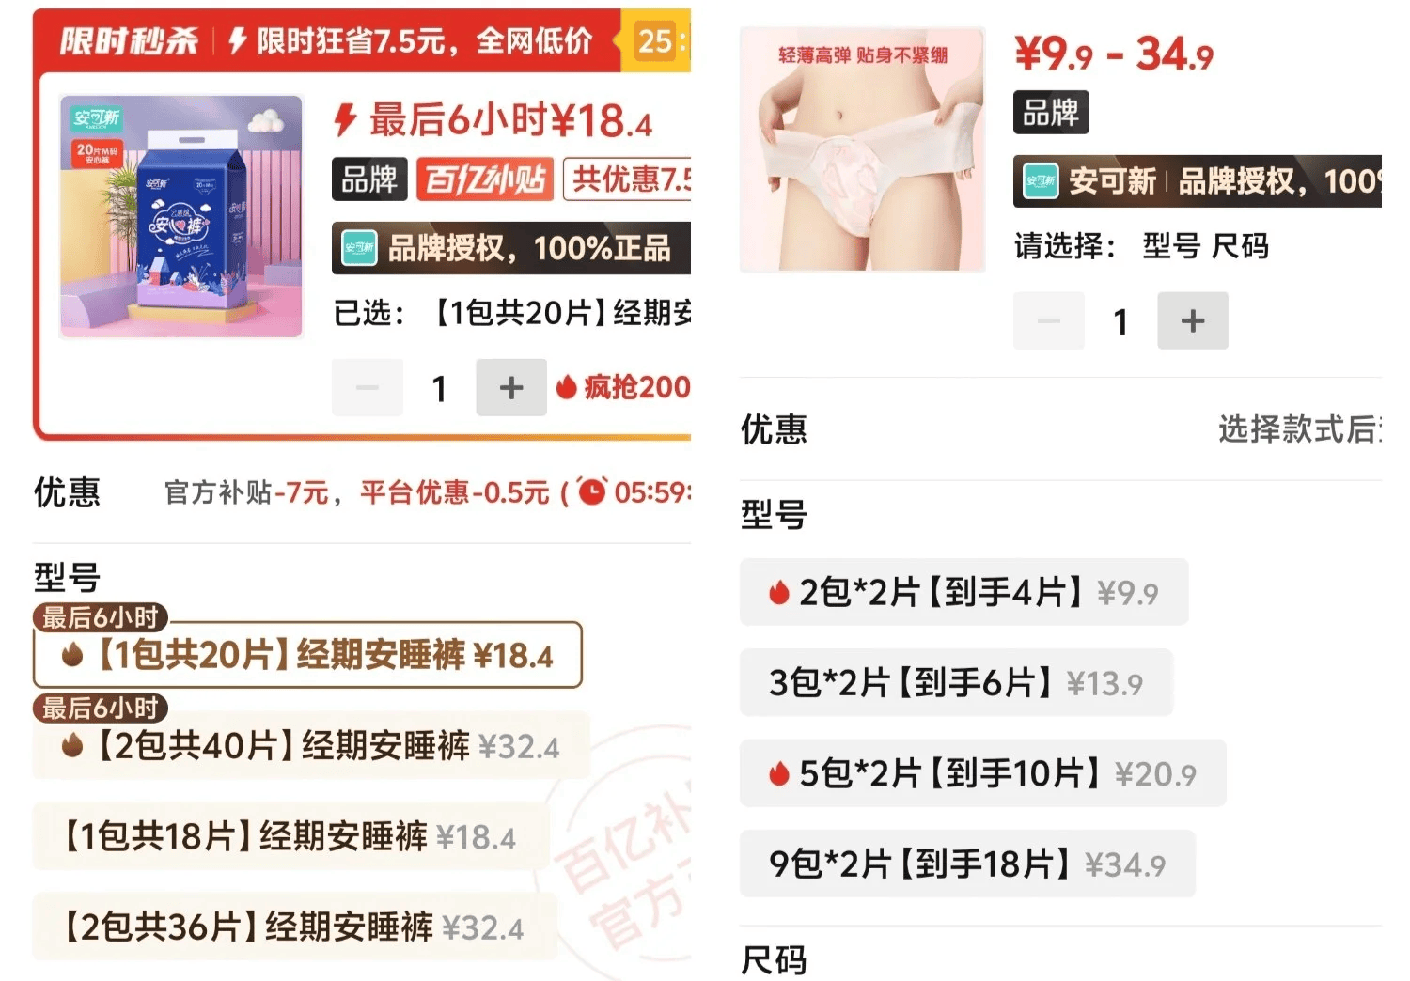
Task: Tap the black 品牌 tag in left panel
Action: click(369, 179)
